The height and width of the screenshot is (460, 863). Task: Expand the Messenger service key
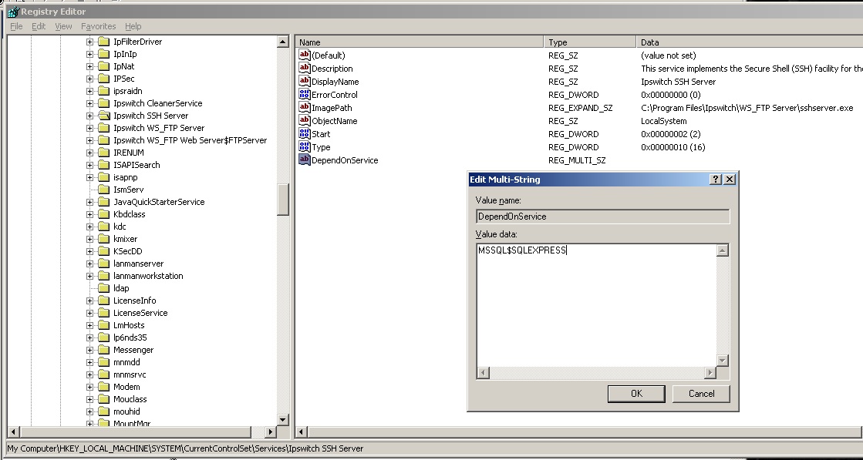89,350
